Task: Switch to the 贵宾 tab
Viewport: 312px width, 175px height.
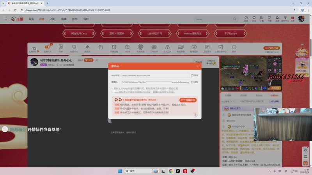Action: pos(259,95)
